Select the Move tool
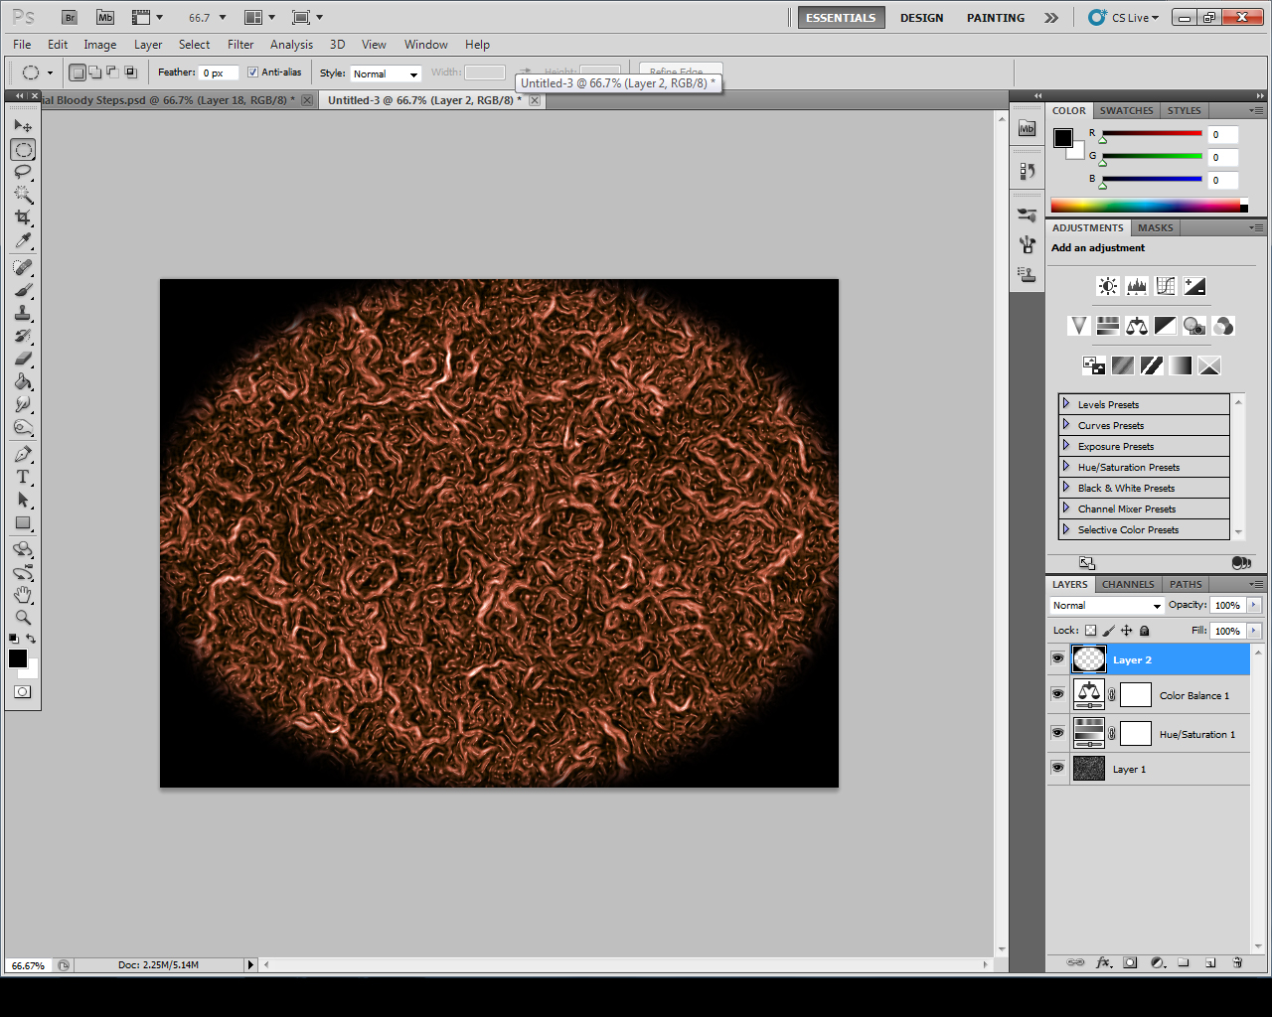This screenshot has width=1272, height=1017. [23, 126]
